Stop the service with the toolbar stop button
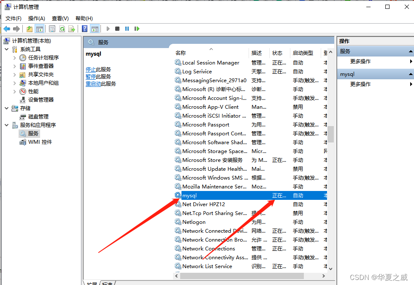Image resolution: width=414 pixels, height=285 pixels. [117, 29]
